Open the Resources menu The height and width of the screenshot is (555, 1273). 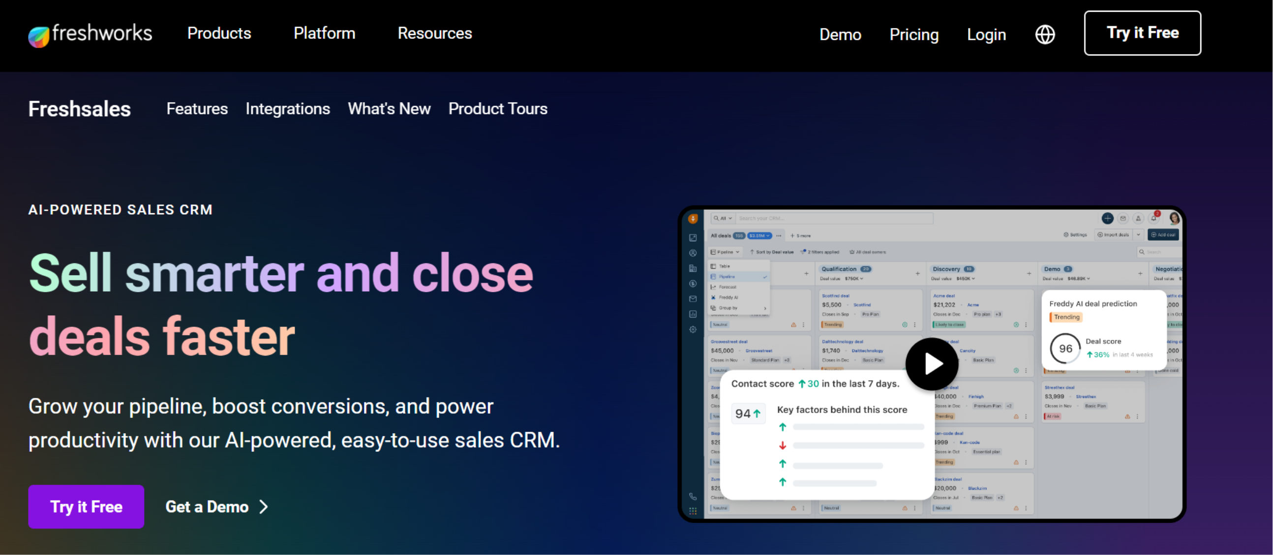[x=434, y=33]
